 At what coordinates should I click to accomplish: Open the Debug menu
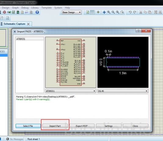25,8
